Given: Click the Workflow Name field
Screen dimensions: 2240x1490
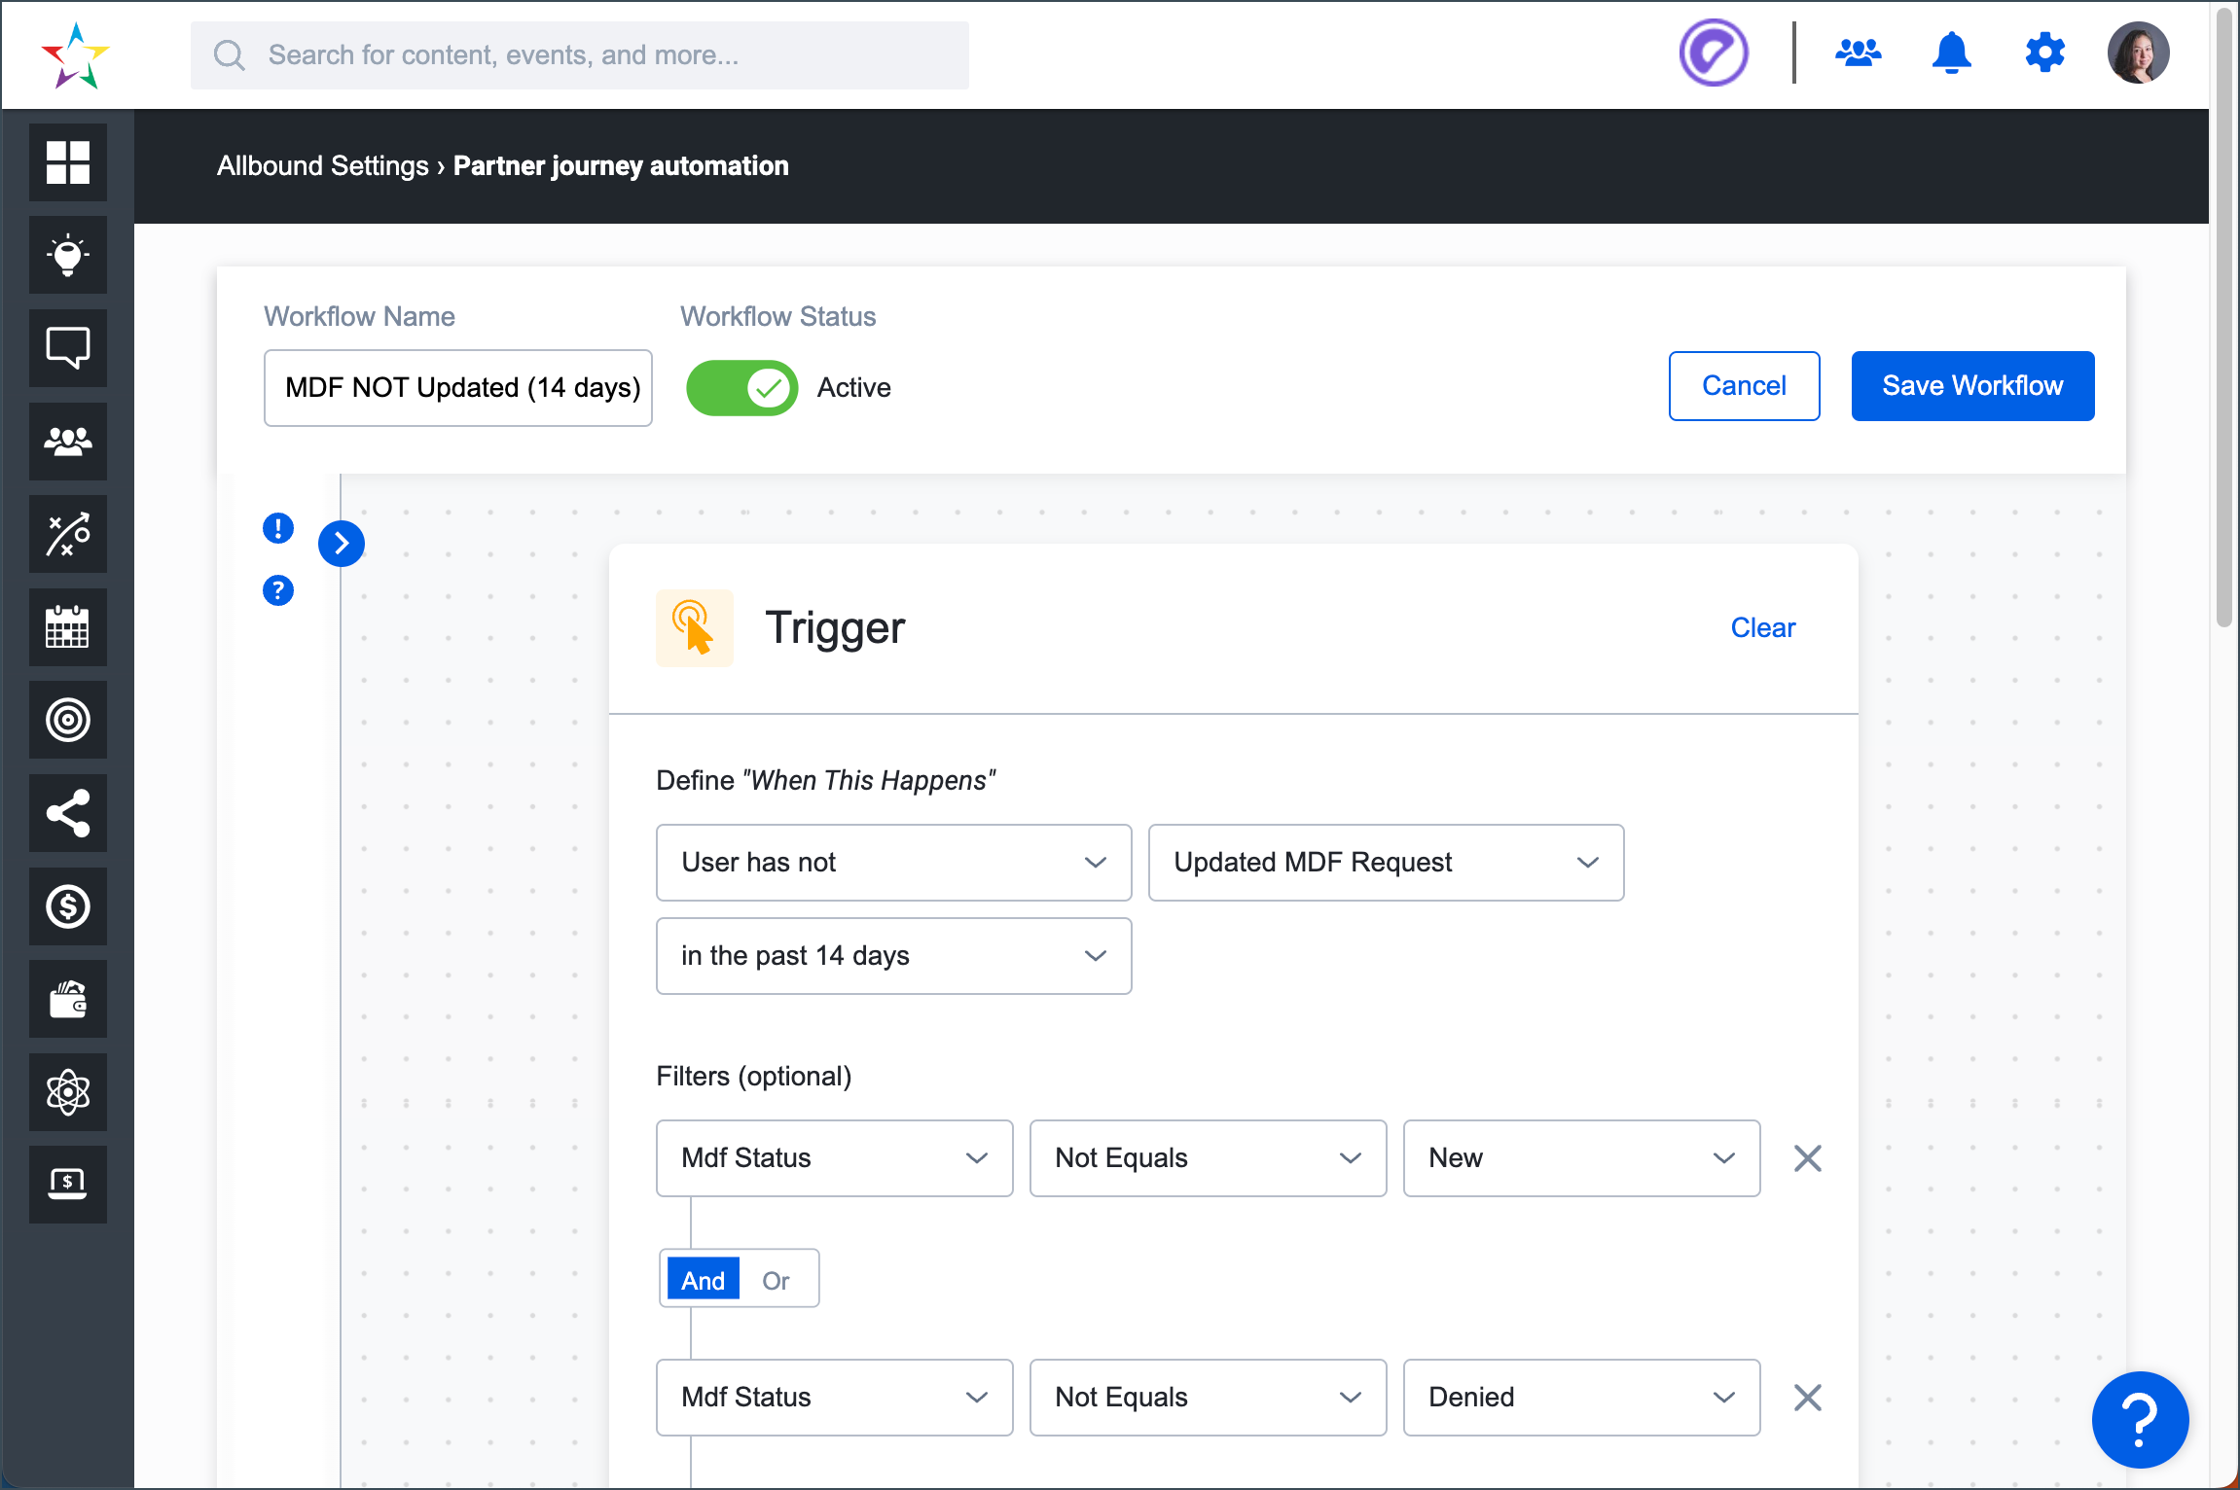Looking at the screenshot, I should [457, 388].
